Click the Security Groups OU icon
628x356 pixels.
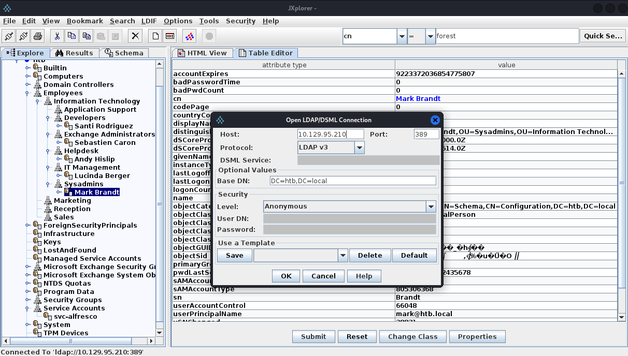[x=38, y=300]
